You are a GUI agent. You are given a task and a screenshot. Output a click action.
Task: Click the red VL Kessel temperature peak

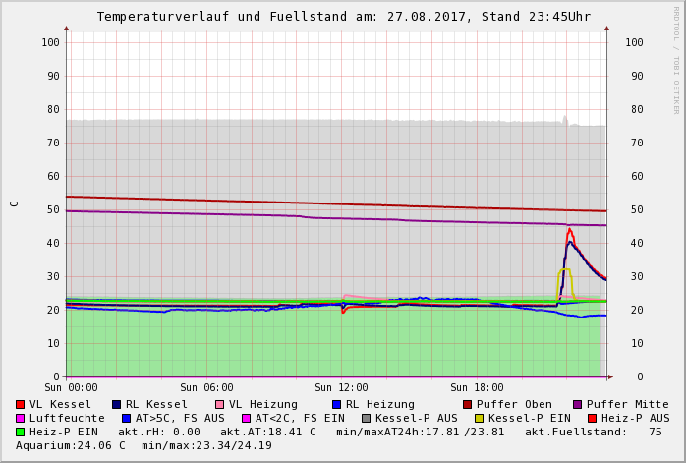coord(570,230)
